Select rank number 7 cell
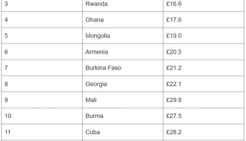Viewport: 246px width, 141px height. pyautogui.click(x=6, y=68)
